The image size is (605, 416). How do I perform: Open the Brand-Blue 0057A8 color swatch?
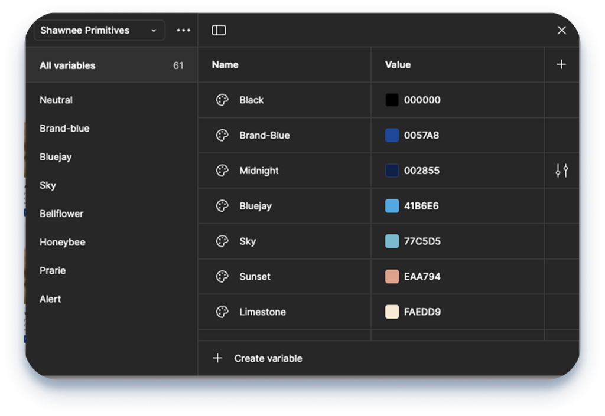point(392,136)
